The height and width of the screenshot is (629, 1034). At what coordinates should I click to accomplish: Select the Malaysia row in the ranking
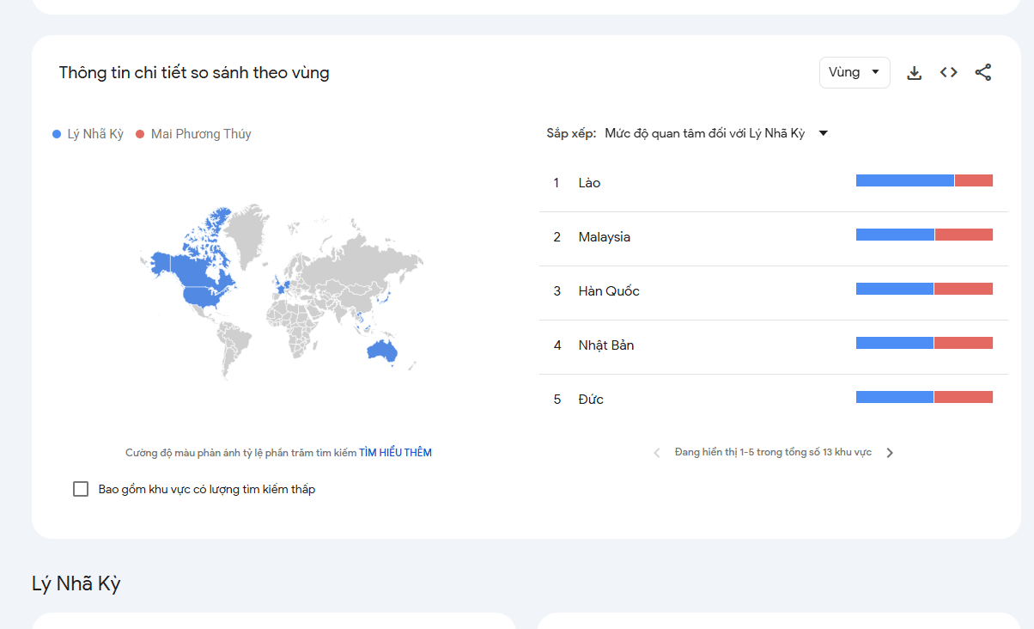(x=773, y=237)
